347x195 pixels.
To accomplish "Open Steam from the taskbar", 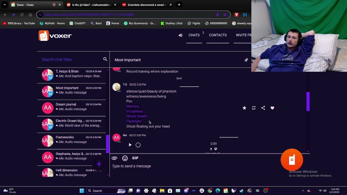I will [x=242, y=191].
